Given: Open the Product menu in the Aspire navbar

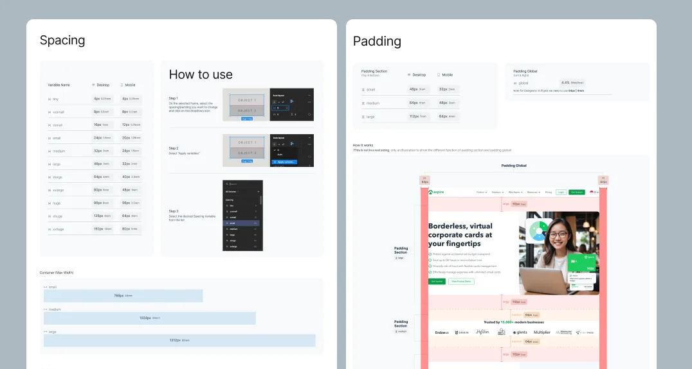Looking at the screenshot, I should [x=482, y=193].
